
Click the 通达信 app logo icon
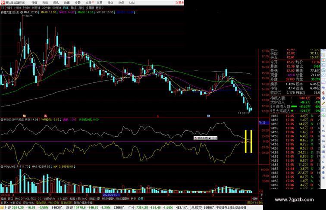[x=3, y=3]
